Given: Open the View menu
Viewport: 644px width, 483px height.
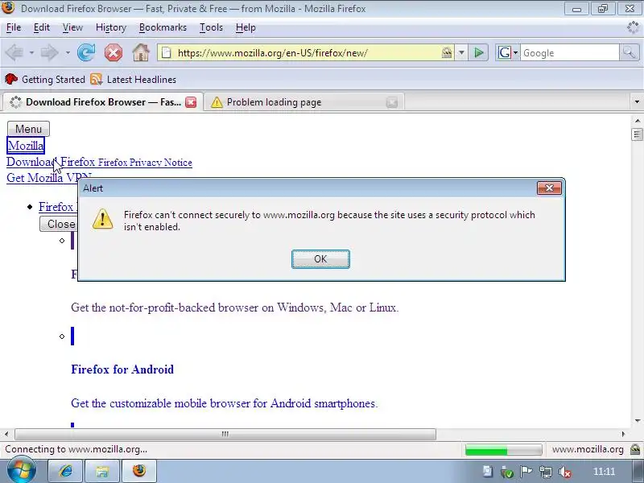Looking at the screenshot, I should (x=72, y=27).
